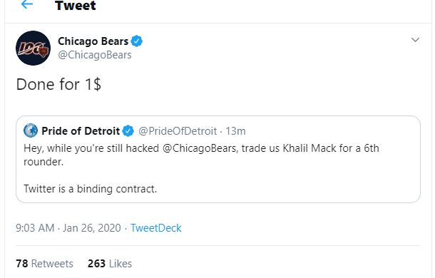Open @ChicagoBears mention in quoted tweet
Viewport: 435px width, 278px height.
tap(200, 148)
